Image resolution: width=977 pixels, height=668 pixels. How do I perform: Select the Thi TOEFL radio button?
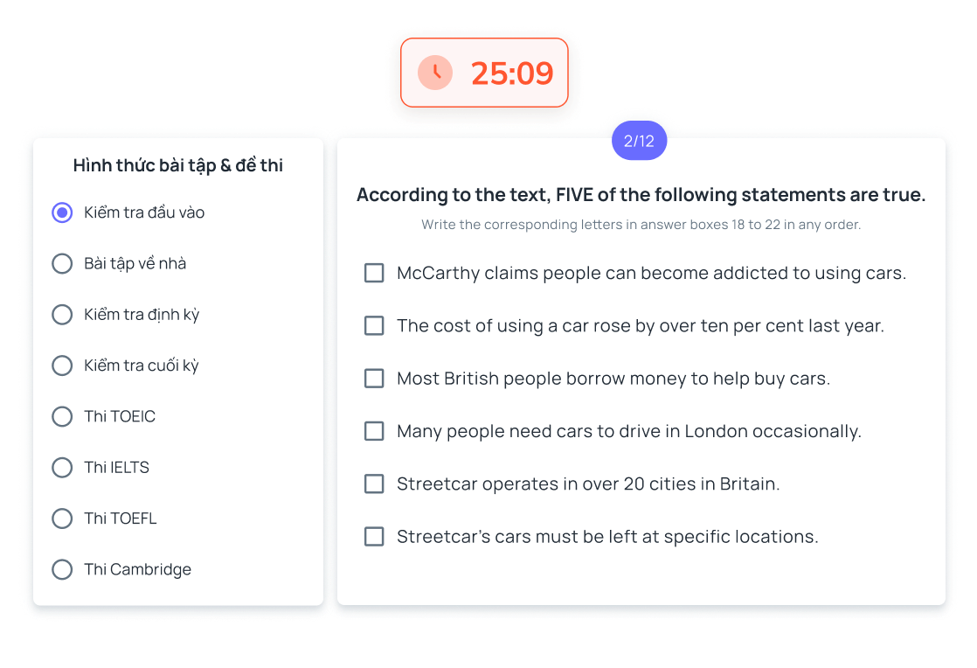tap(62, 518)
